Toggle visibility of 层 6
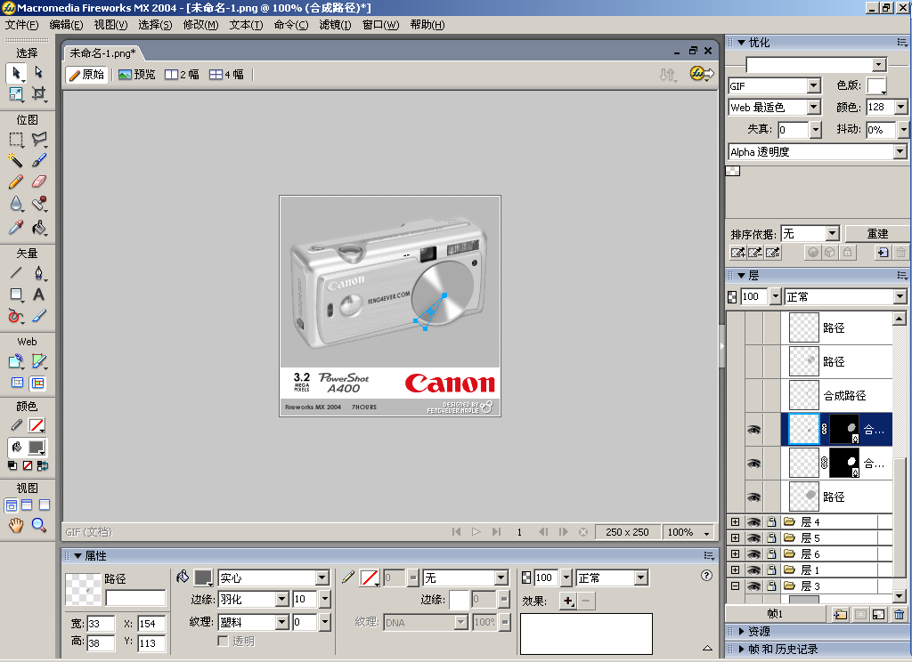The height and width of the screenshot is (662, 912). click(753, 554)
